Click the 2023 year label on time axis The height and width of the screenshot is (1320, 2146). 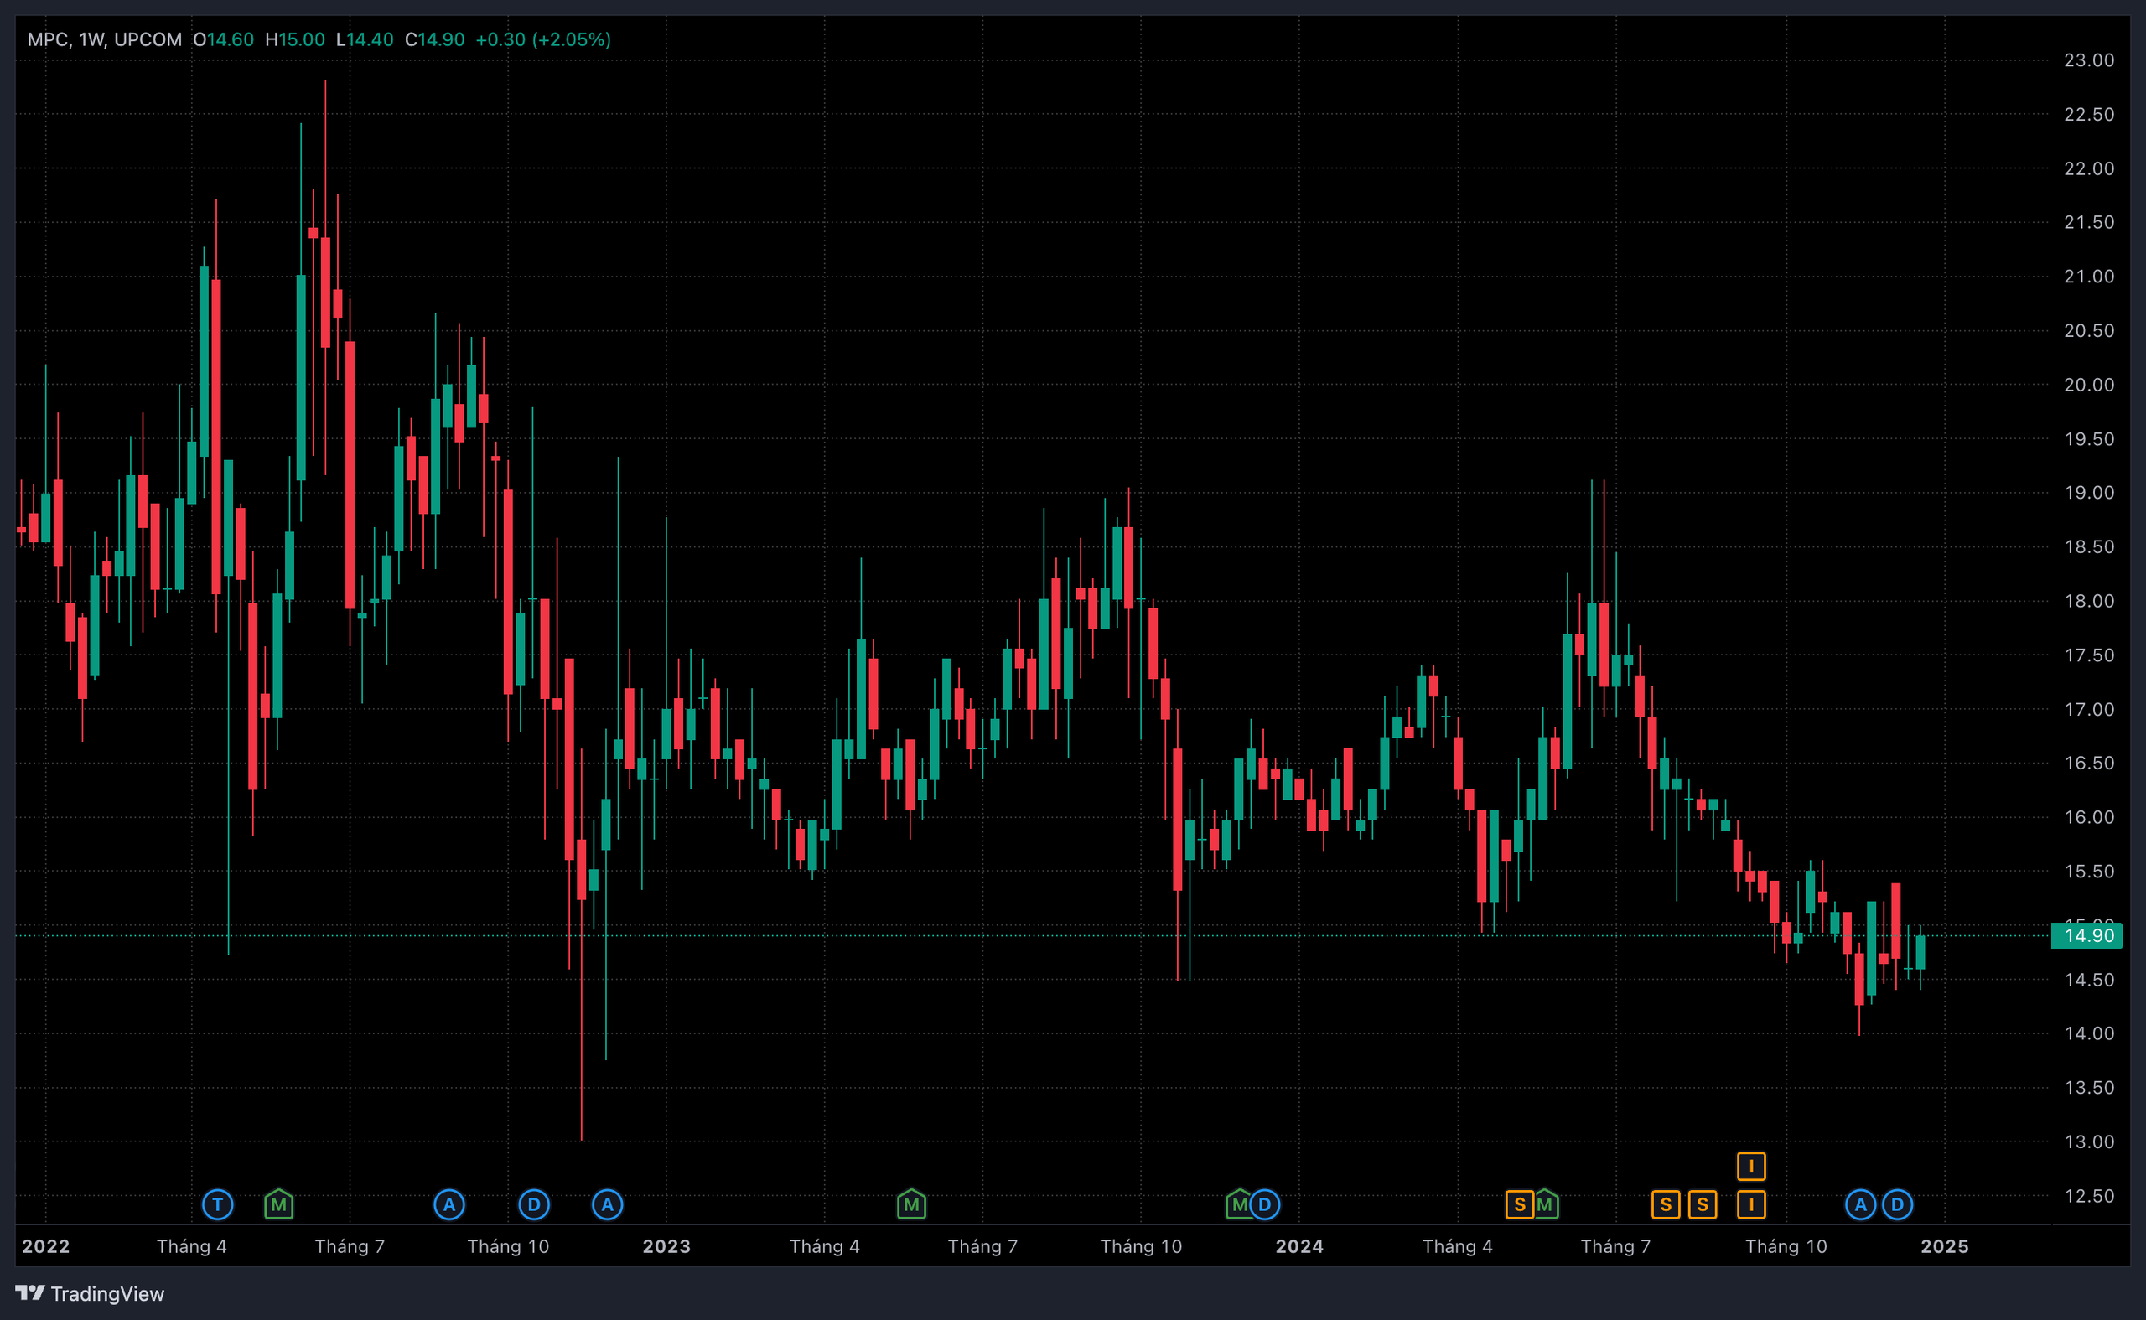click(666, 1247)
